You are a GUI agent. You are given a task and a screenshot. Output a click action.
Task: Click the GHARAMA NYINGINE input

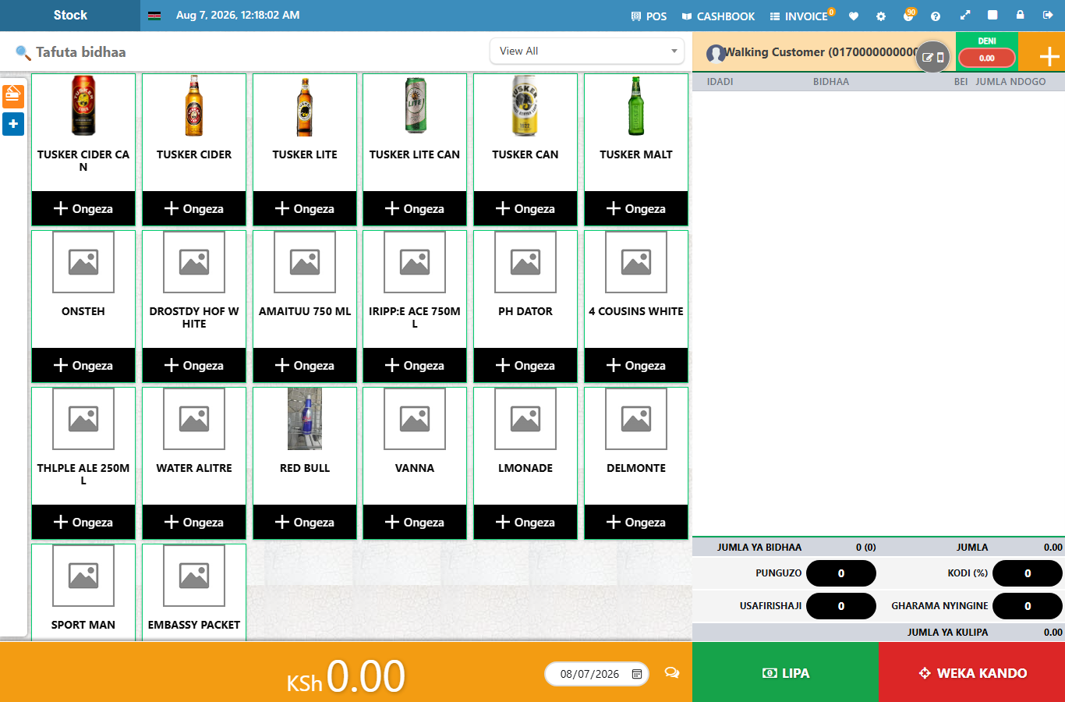tap(1027, 606)
